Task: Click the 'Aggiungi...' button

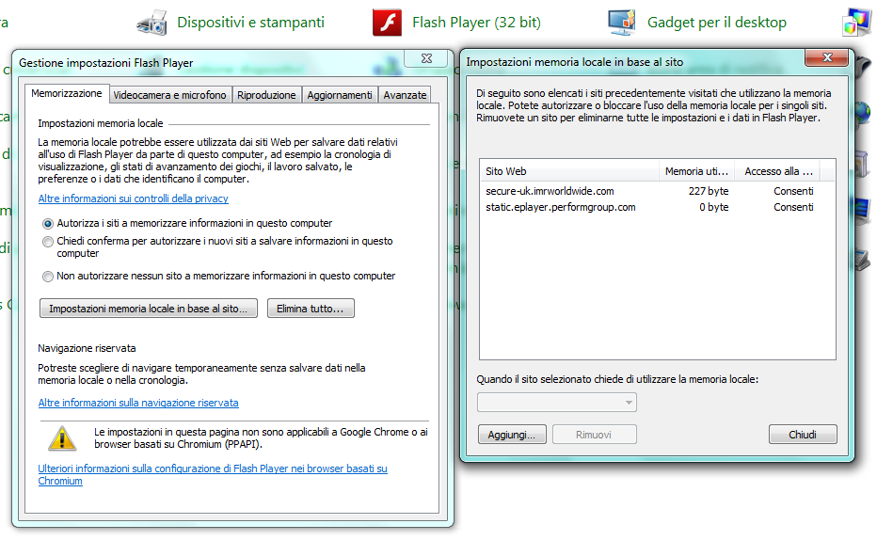Action: coord(512,435)
